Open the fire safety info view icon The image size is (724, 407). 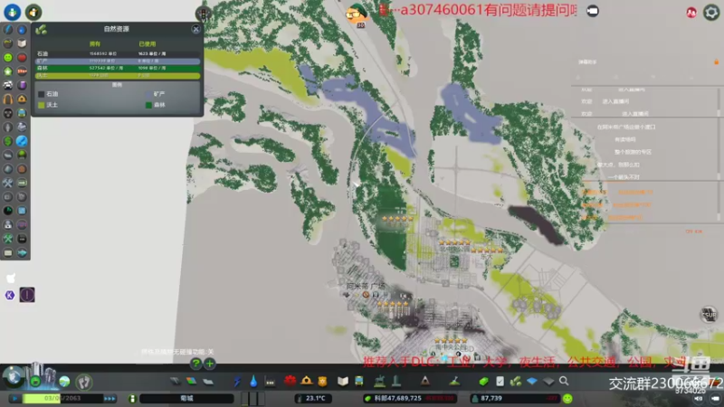point(22,99)
